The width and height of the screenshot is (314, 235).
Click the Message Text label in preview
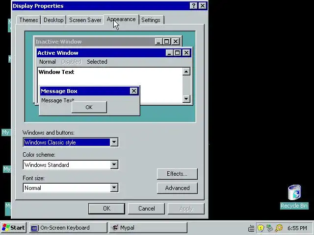pos(58,100)
